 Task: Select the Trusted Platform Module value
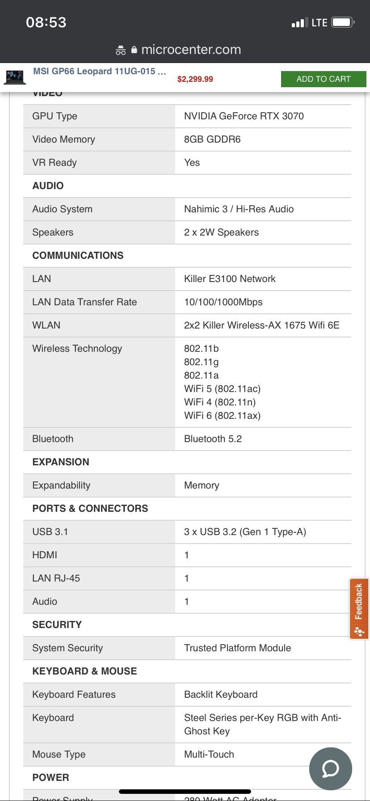click(237, 648)
